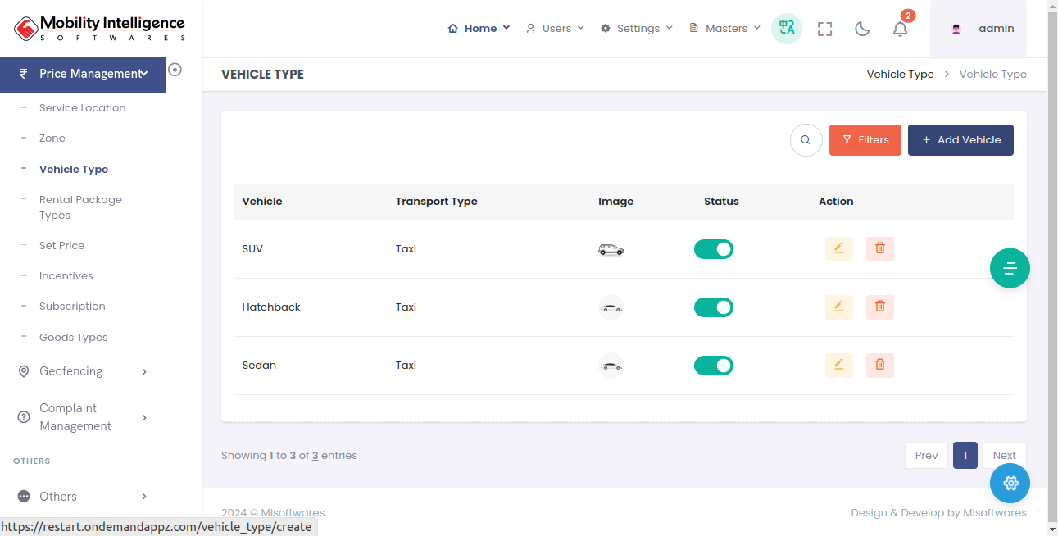Open the Filters button
This screenshot has height=536, width=1058.
(865, 140)
